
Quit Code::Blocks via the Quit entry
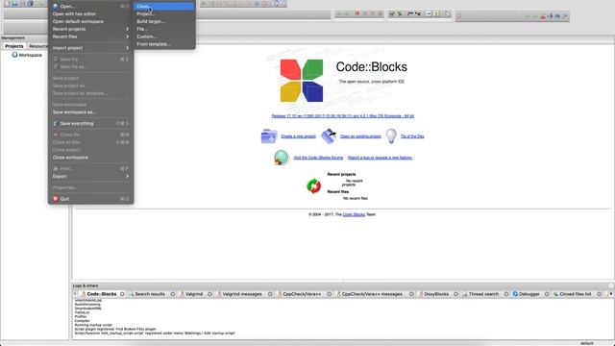90,199
